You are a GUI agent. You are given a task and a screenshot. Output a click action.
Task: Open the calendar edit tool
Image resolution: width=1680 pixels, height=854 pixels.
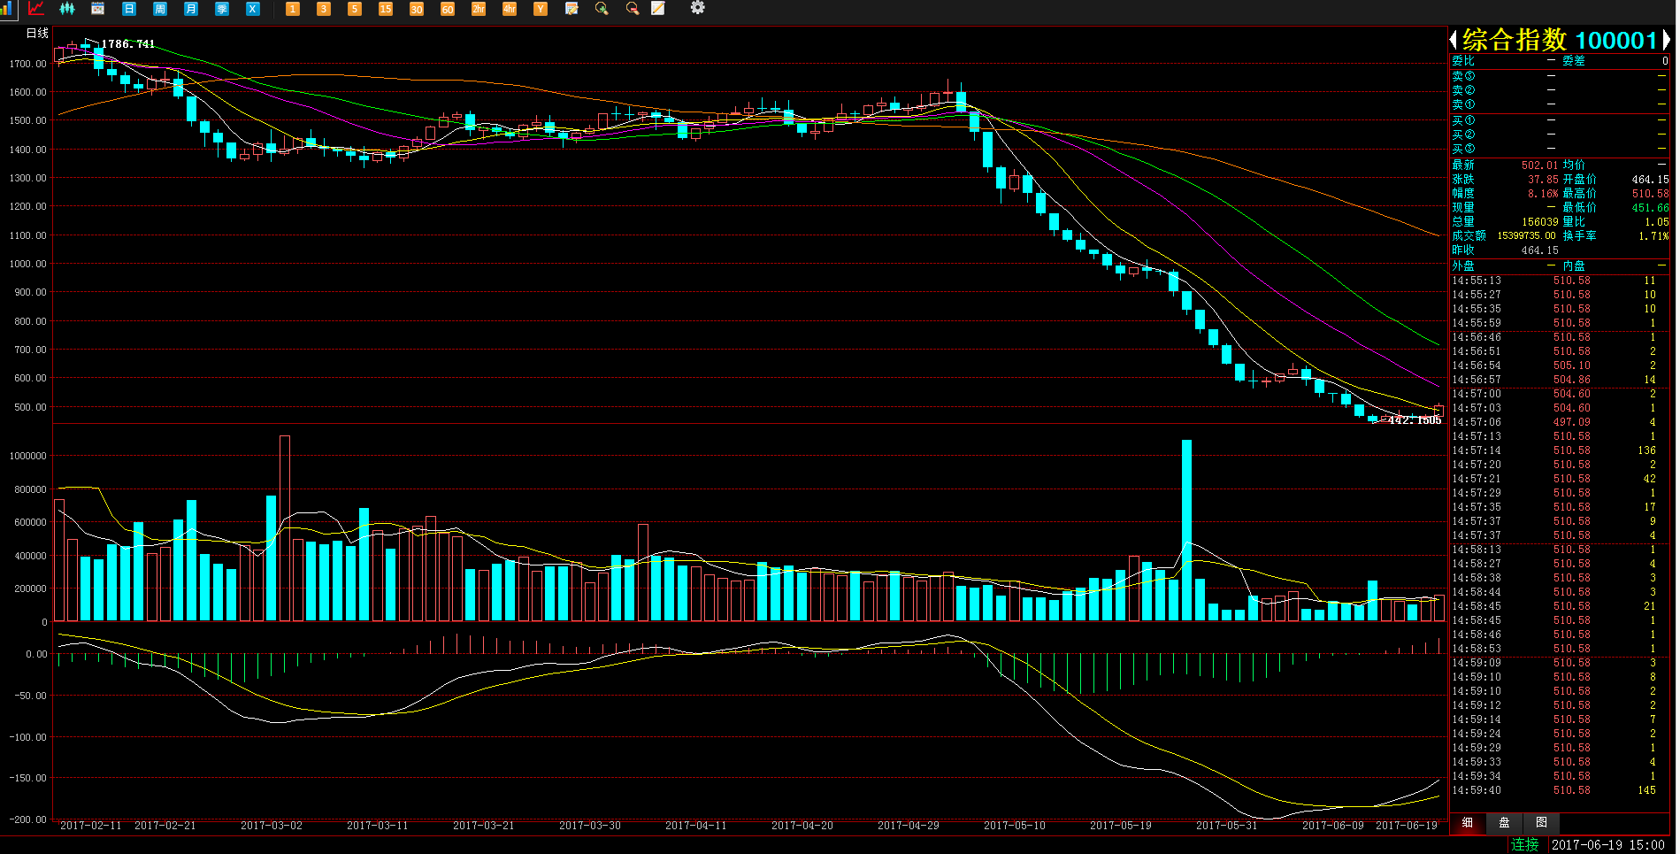[x=572, y=9]
